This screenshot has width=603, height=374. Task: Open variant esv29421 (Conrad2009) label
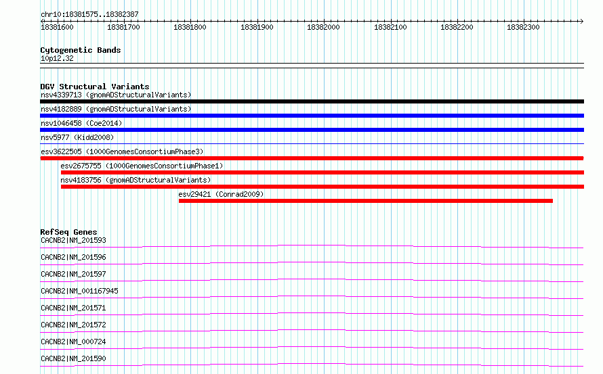pyautogui.click(x=221, y=194)
